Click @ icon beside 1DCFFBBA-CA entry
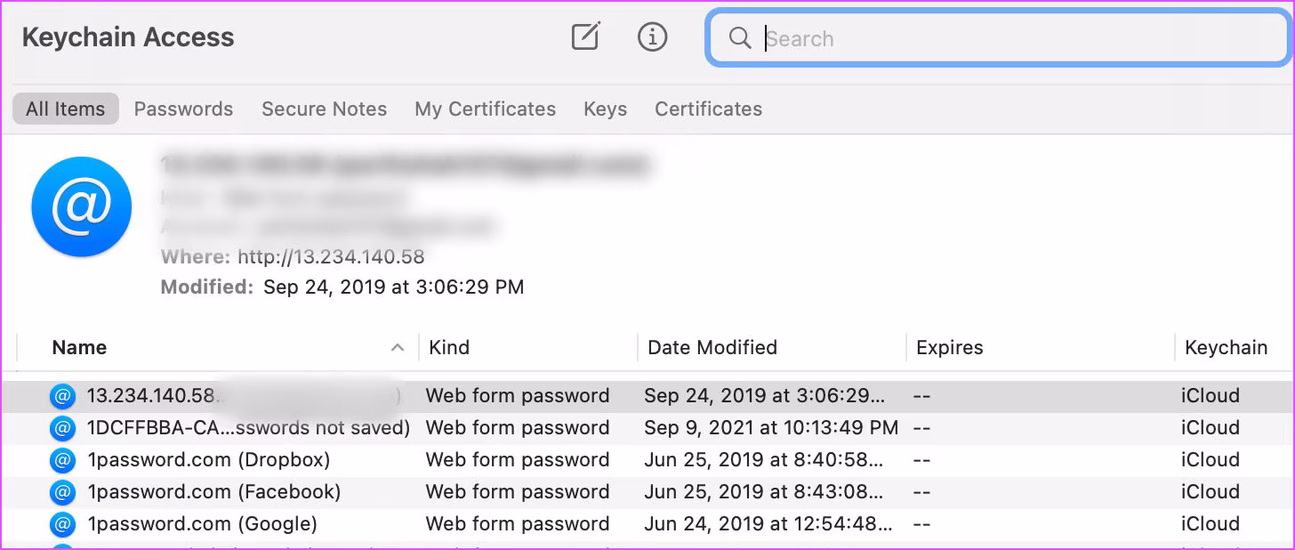Screen dimensions: 1295x550 [62, 428]
